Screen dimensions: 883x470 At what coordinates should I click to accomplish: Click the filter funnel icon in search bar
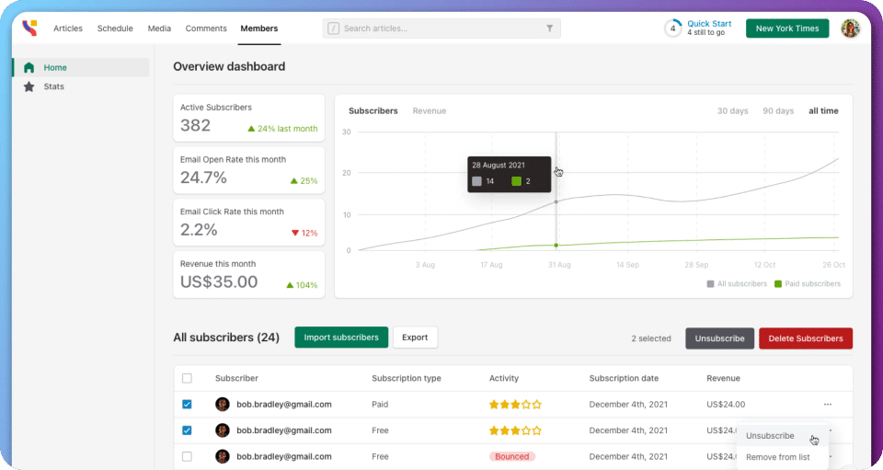[x=550, y=29]
